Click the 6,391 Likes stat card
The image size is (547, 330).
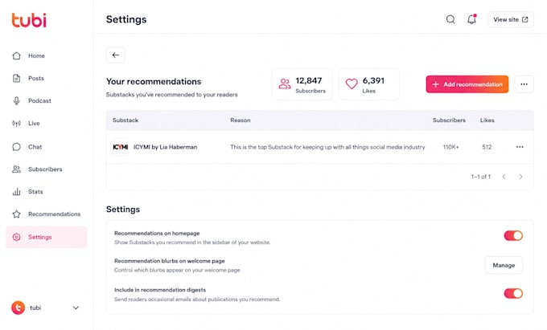[369, 84]
